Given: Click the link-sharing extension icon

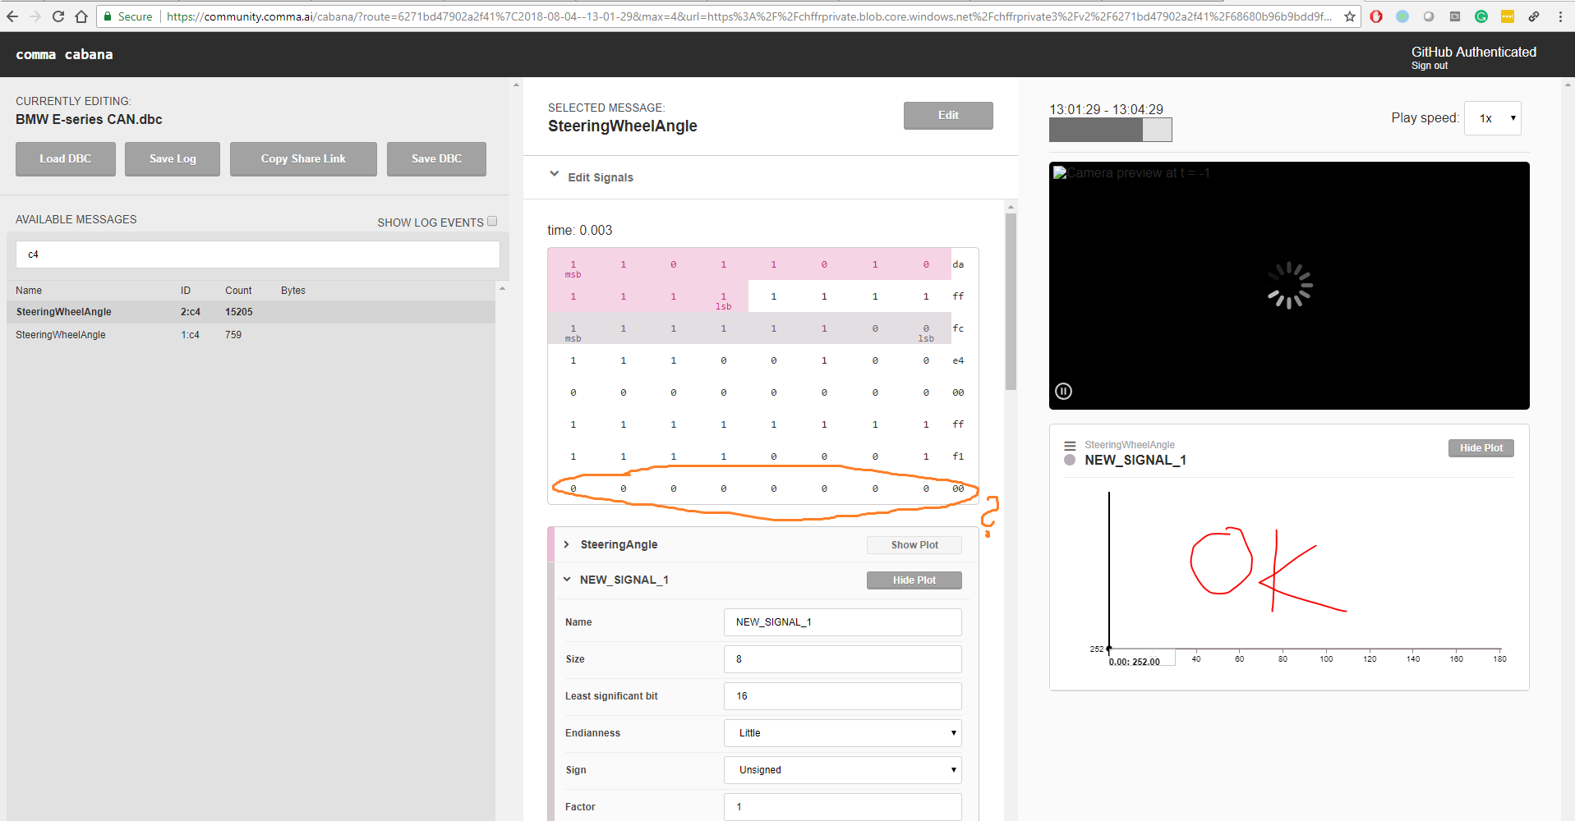Looking at the screenshot, I should (1534, 16).
